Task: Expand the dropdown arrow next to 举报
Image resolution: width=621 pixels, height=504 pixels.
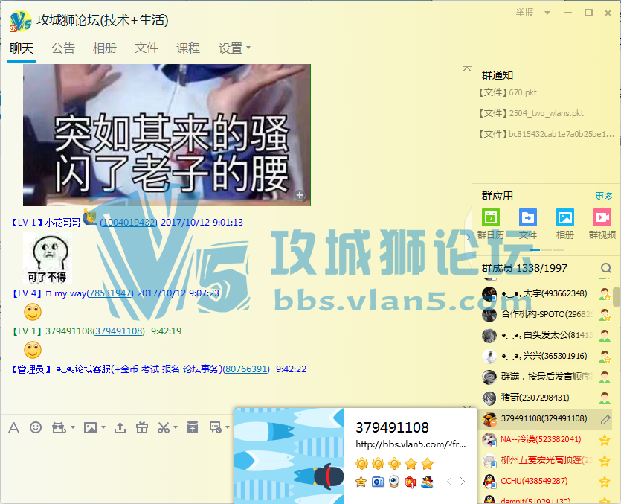Action: click(547, 13)
